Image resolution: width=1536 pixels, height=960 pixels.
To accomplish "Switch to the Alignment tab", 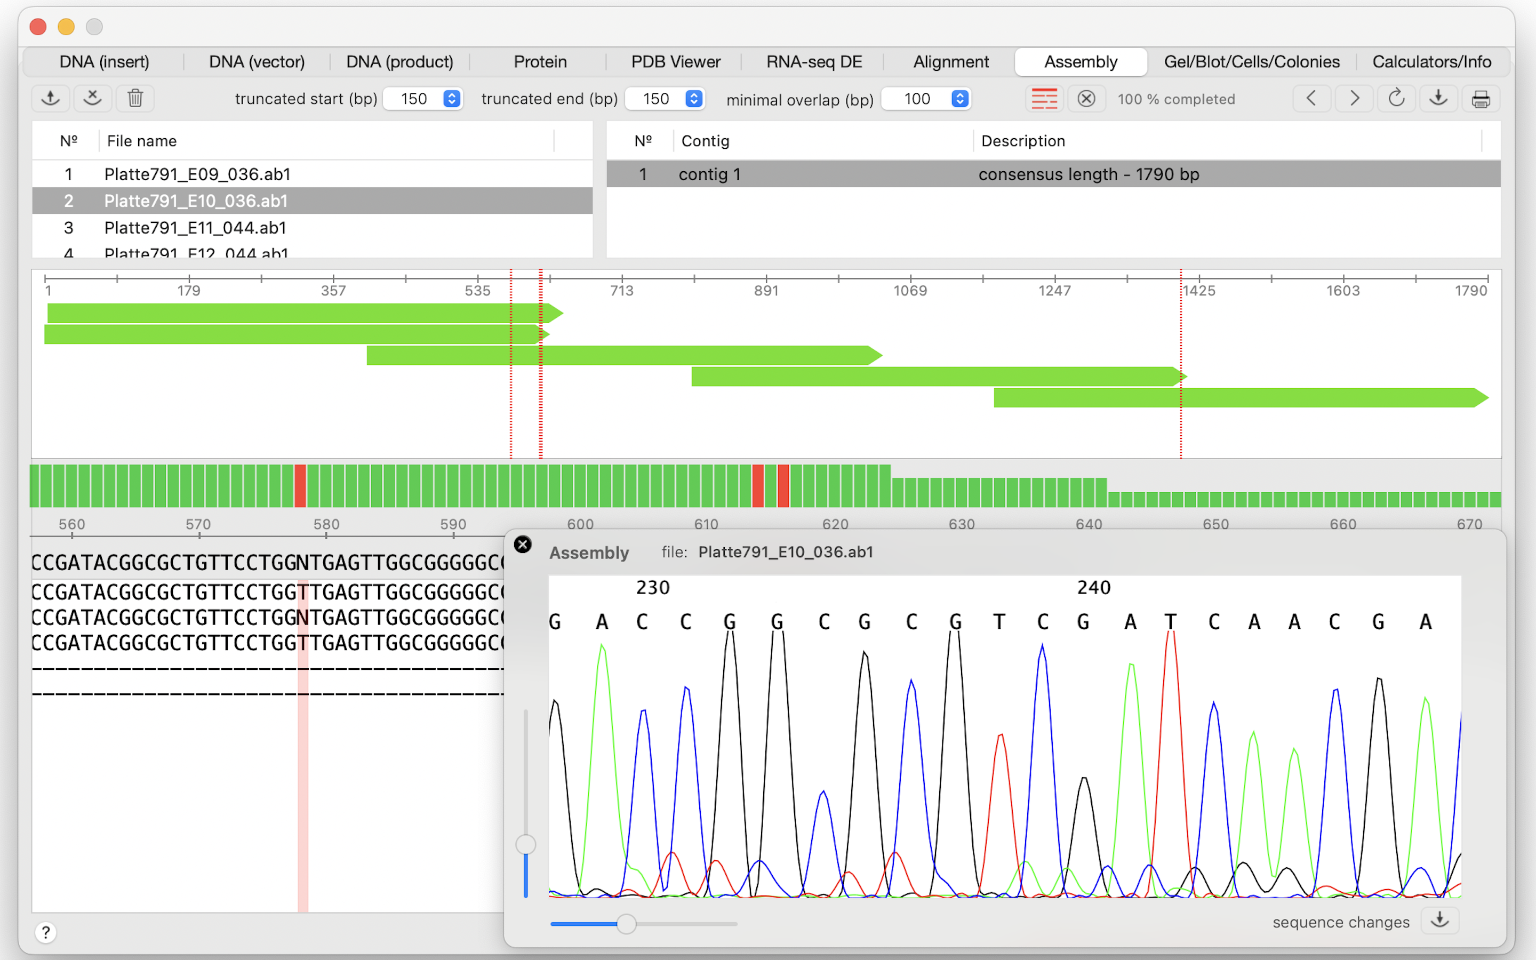I will (x=950, y=61).
